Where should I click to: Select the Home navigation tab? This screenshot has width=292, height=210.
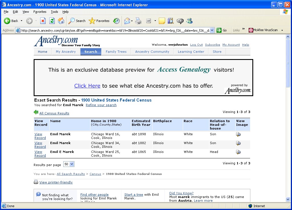pos(42,52)
